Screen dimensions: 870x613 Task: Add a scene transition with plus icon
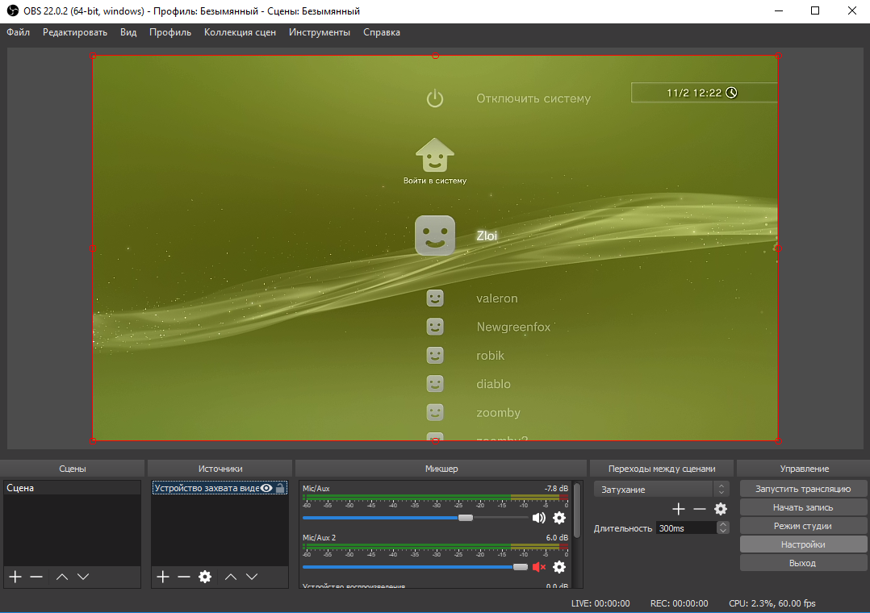679,509
